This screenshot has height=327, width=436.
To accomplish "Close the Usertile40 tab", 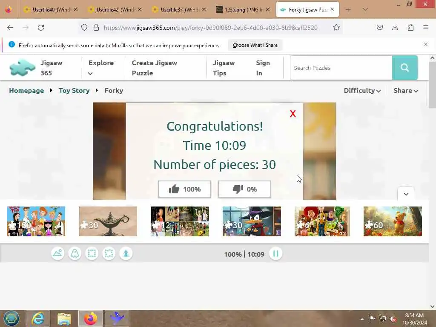I will pyautogui.click(x=76, y=9).
